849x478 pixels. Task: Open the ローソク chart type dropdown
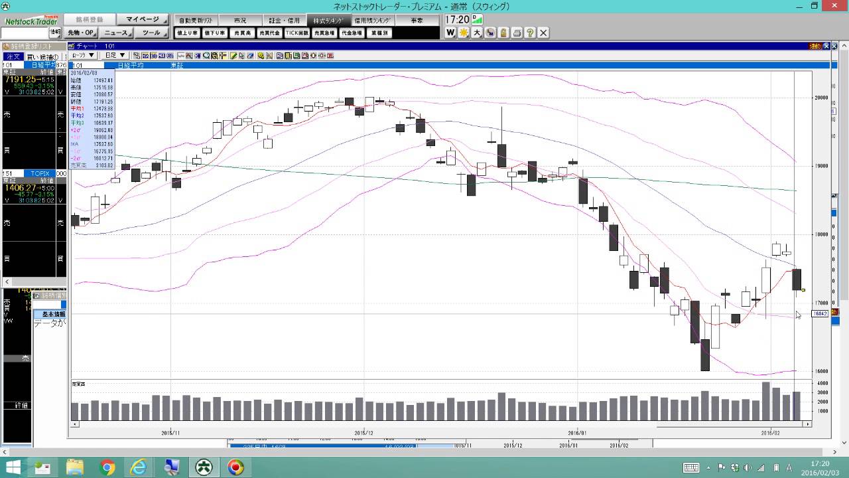pyautogui.click(x=84, y=56)
